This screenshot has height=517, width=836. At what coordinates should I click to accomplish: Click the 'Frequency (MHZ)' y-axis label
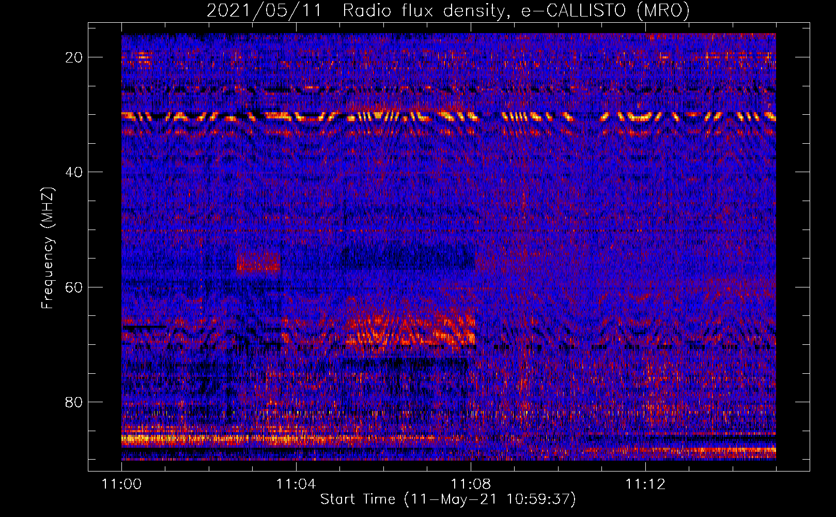pos(48,248)
